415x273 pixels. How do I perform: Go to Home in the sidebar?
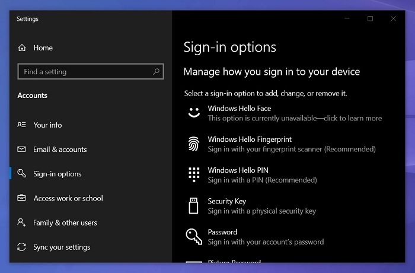(43, 47)
